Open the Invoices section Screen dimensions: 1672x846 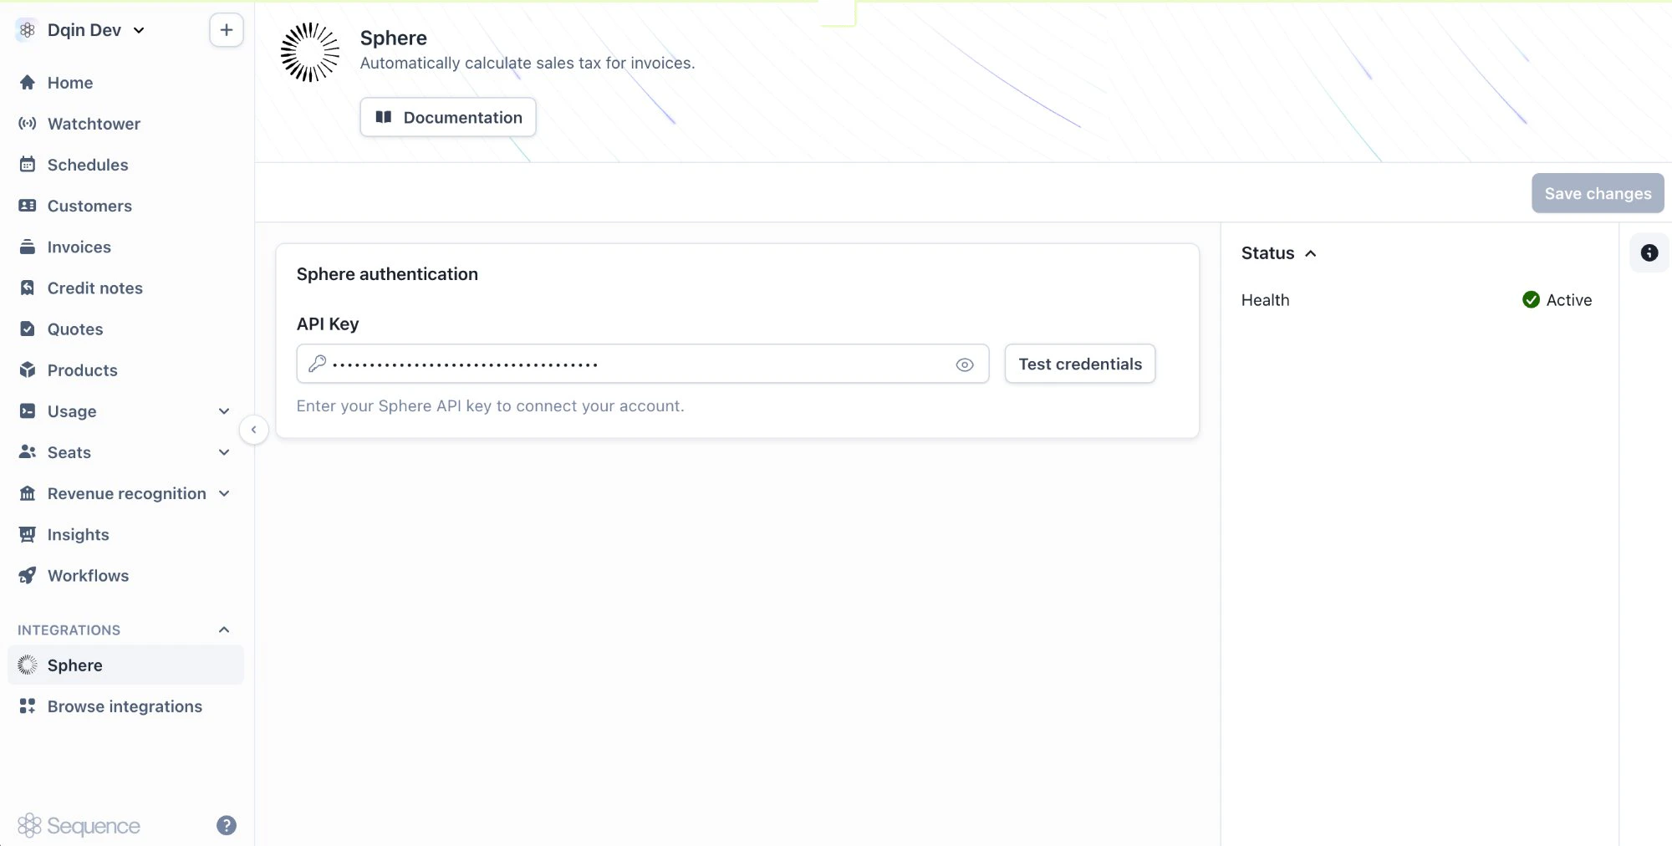coord(125,246)
